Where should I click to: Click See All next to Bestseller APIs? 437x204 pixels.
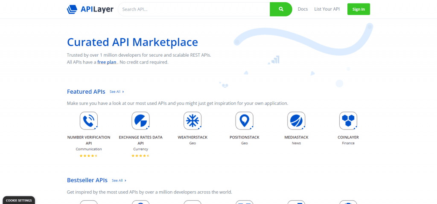point(119,180)
